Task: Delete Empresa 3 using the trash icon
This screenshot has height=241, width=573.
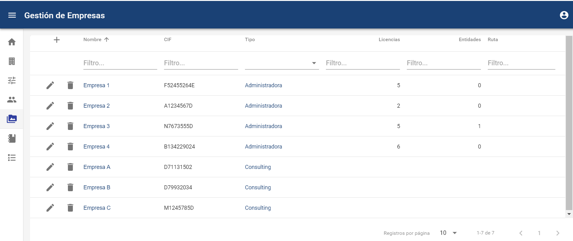Action: tap(70, 126)
